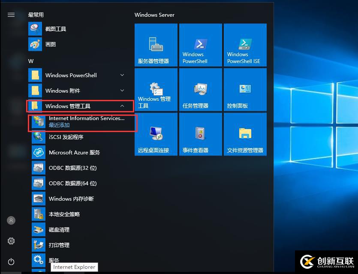Click the user account icon

(x=11, y=220)
